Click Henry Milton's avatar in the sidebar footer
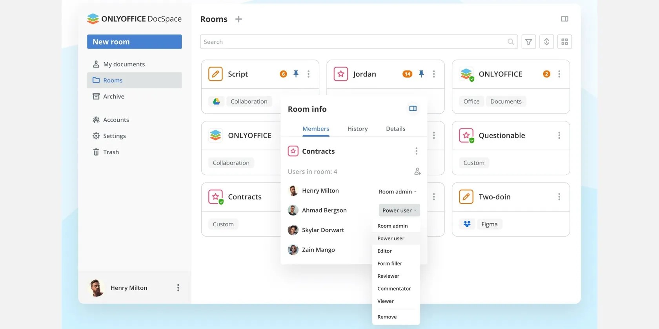Image resolution: width=659 pixels, height=329 pixels. (x=96, y=288)
